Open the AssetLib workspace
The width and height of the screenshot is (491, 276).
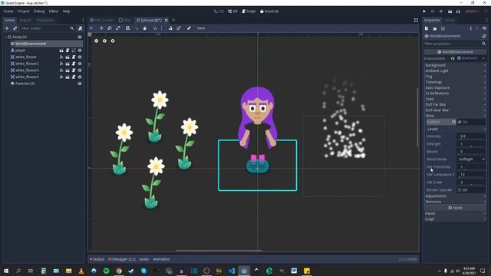click(269, 11)
